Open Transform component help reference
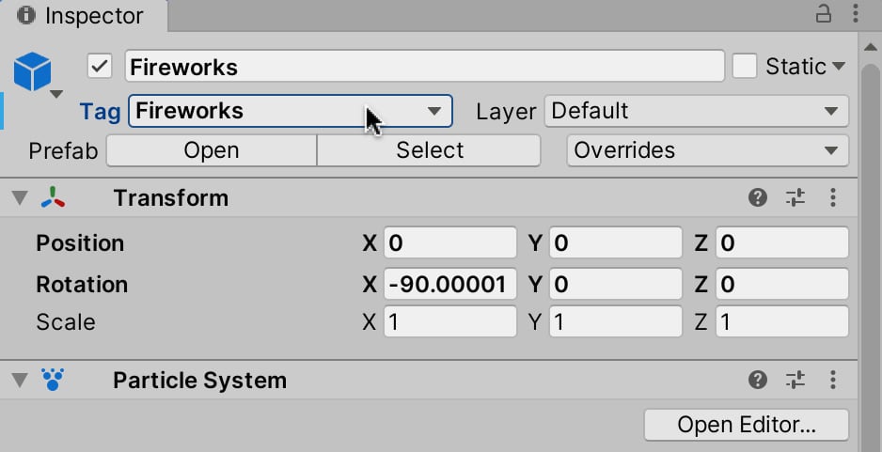882x452 pixels. click(758, 197)
